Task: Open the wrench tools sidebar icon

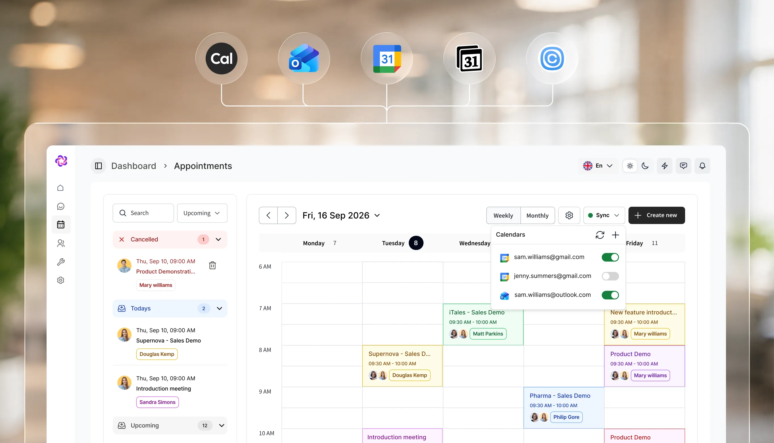Action: tap(61, 262)
